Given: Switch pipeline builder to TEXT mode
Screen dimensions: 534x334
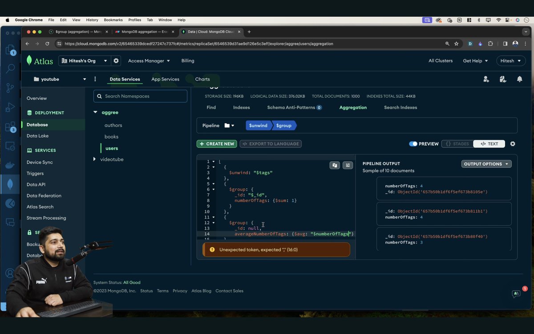Looking at the screenshot, I should (x=489, y=144).
